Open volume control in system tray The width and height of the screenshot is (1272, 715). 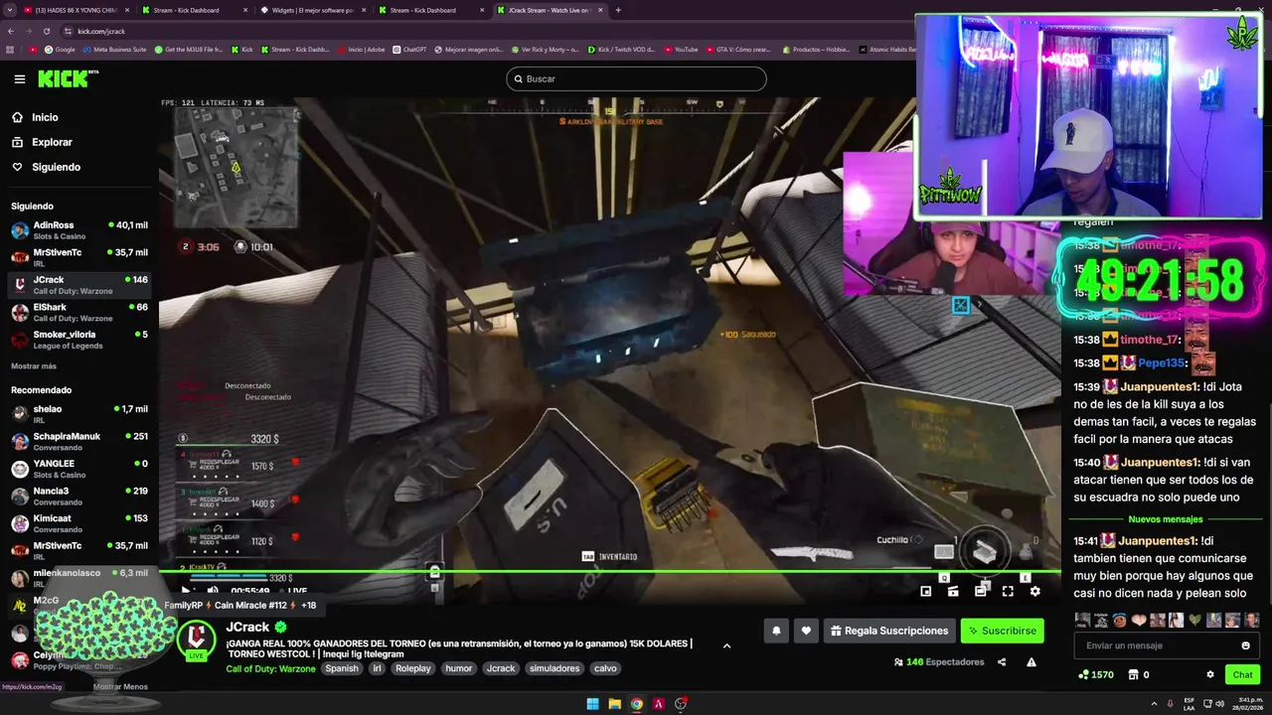(x=1221, y=704)
